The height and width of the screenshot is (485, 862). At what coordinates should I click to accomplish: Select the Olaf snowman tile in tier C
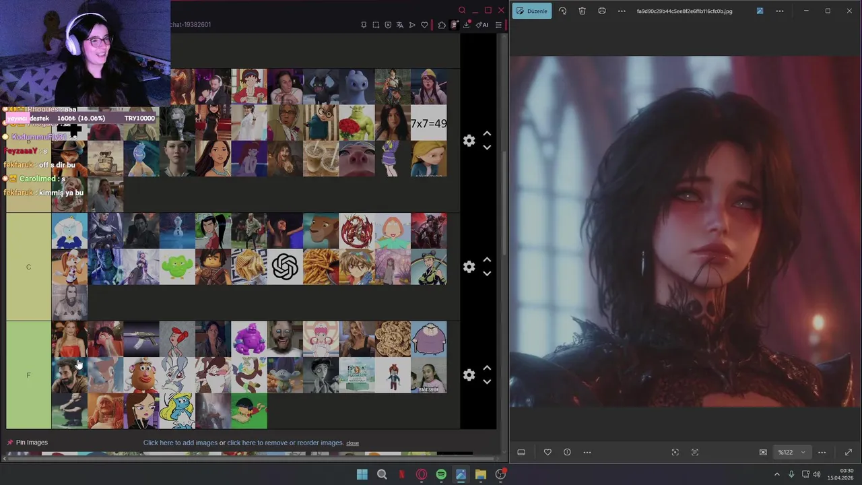coord(177,231)
